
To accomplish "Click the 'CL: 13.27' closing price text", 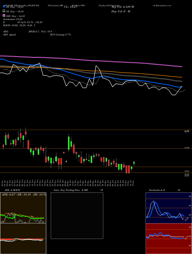I will (71, 7).
